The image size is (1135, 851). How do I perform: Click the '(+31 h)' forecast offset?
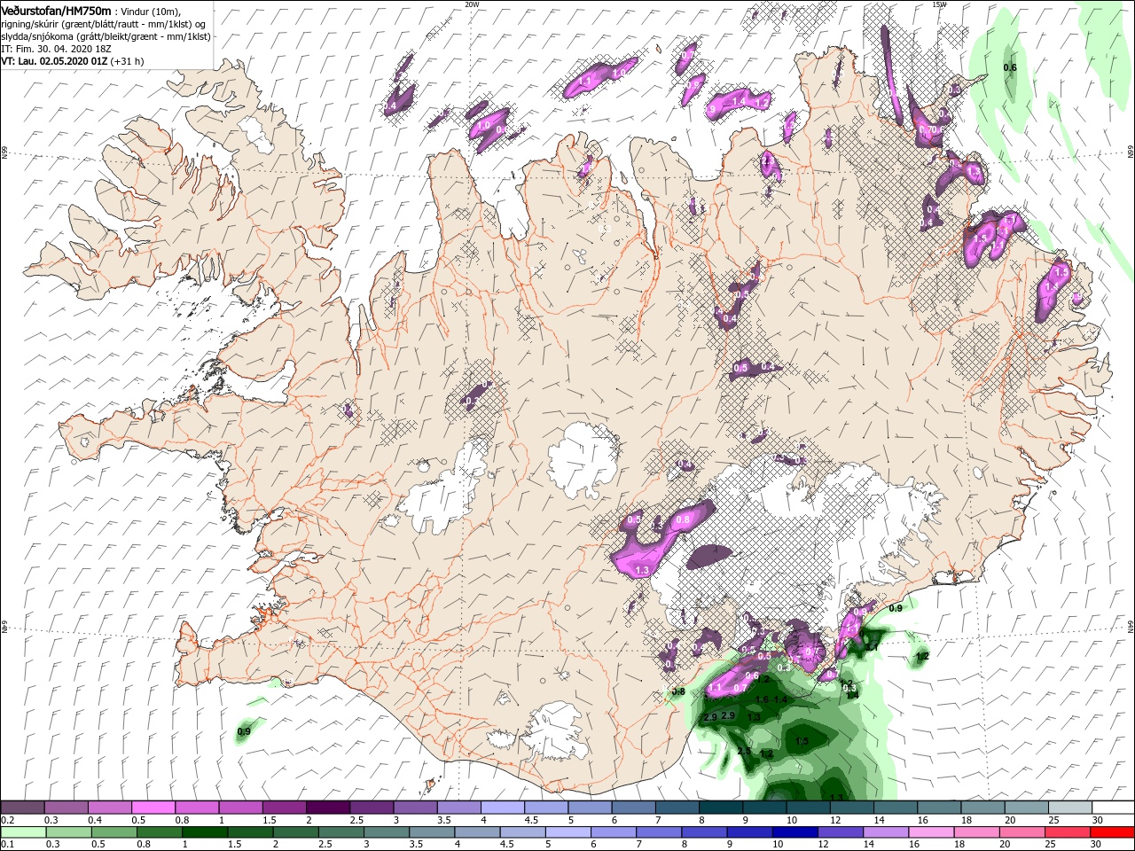[128, 61]
